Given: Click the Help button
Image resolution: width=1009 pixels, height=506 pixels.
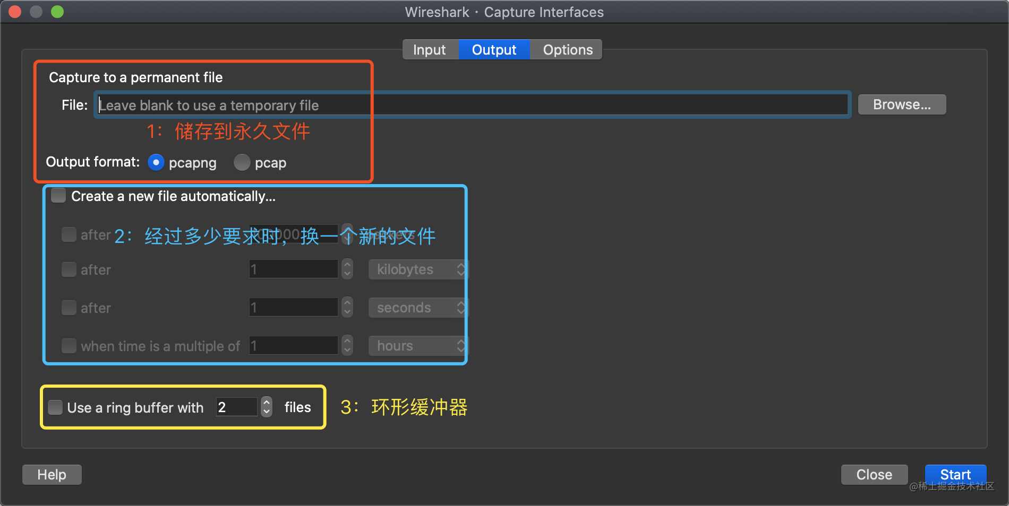Looking at the screenshot, I should pyautogui.click(x=52, y=475).
